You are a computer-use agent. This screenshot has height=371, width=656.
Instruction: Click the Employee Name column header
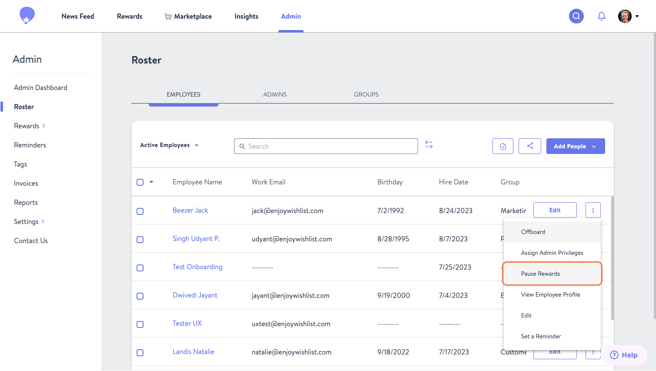[197, 182]
